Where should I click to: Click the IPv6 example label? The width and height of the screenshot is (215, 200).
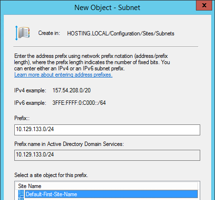[30, 103]
